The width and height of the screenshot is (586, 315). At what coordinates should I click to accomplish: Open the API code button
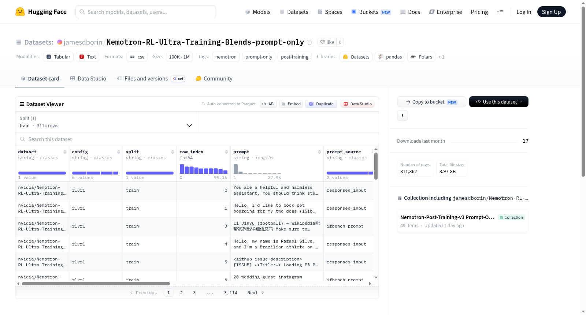268,104
